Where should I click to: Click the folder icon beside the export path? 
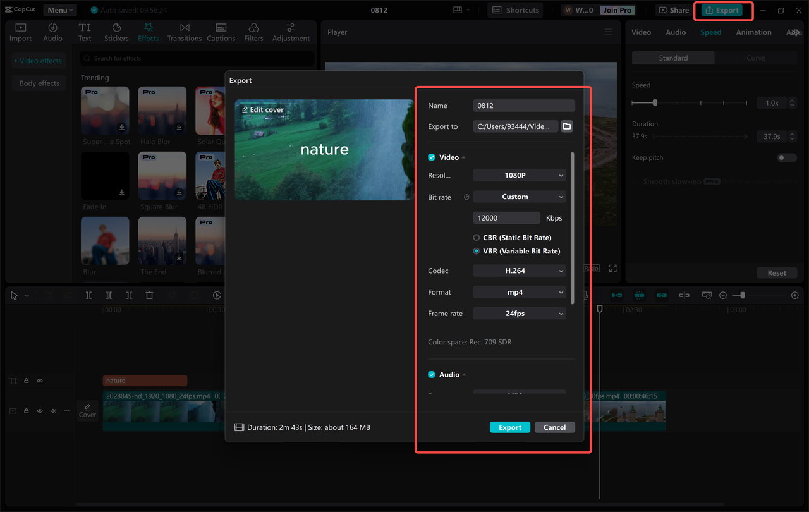click(566, 126)
